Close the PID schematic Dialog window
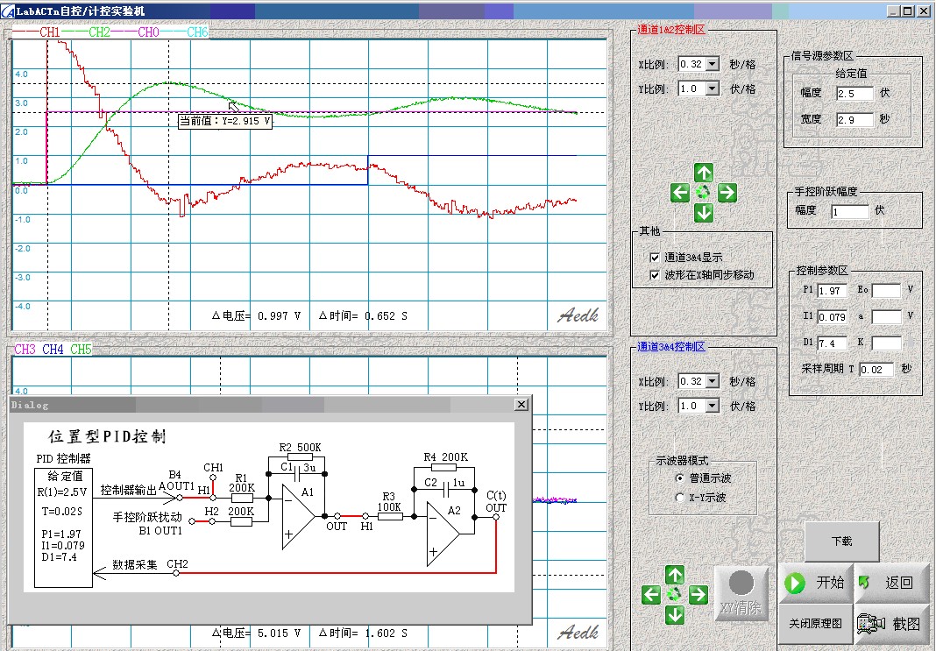The height and width of the screenshot is (651, 936). click(521, 405)
